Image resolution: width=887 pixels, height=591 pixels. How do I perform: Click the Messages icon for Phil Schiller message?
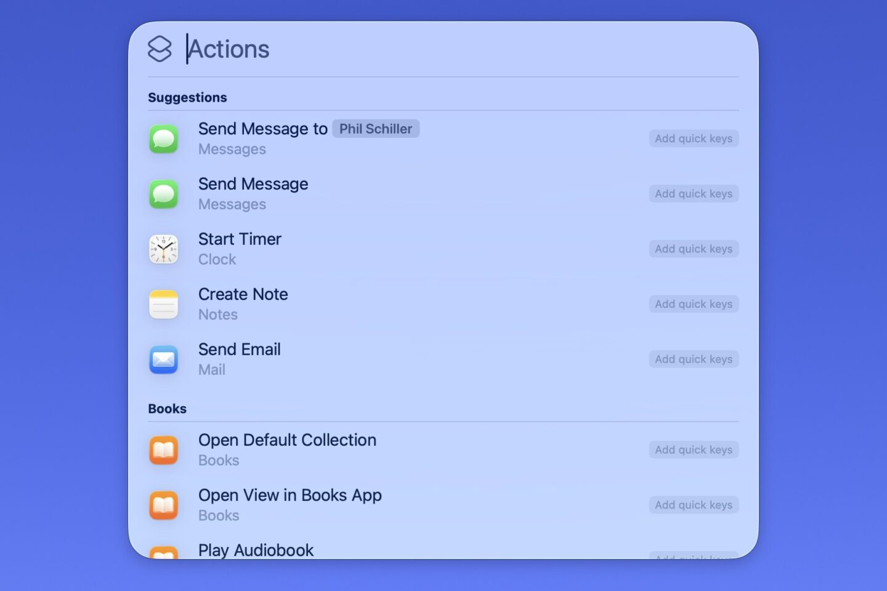[164, 139]
